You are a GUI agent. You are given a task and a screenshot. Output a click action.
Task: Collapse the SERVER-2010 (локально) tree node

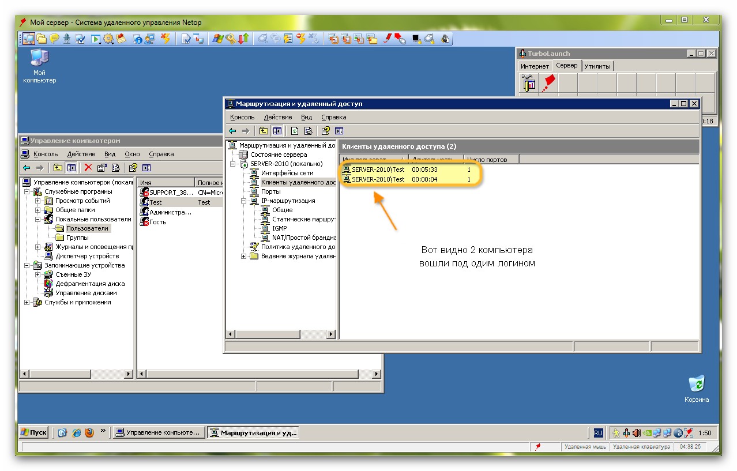[x=234, y=164]
